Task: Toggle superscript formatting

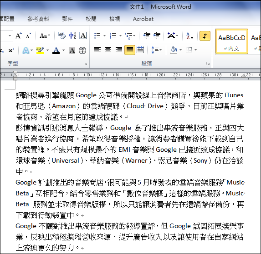Action: 11,50
